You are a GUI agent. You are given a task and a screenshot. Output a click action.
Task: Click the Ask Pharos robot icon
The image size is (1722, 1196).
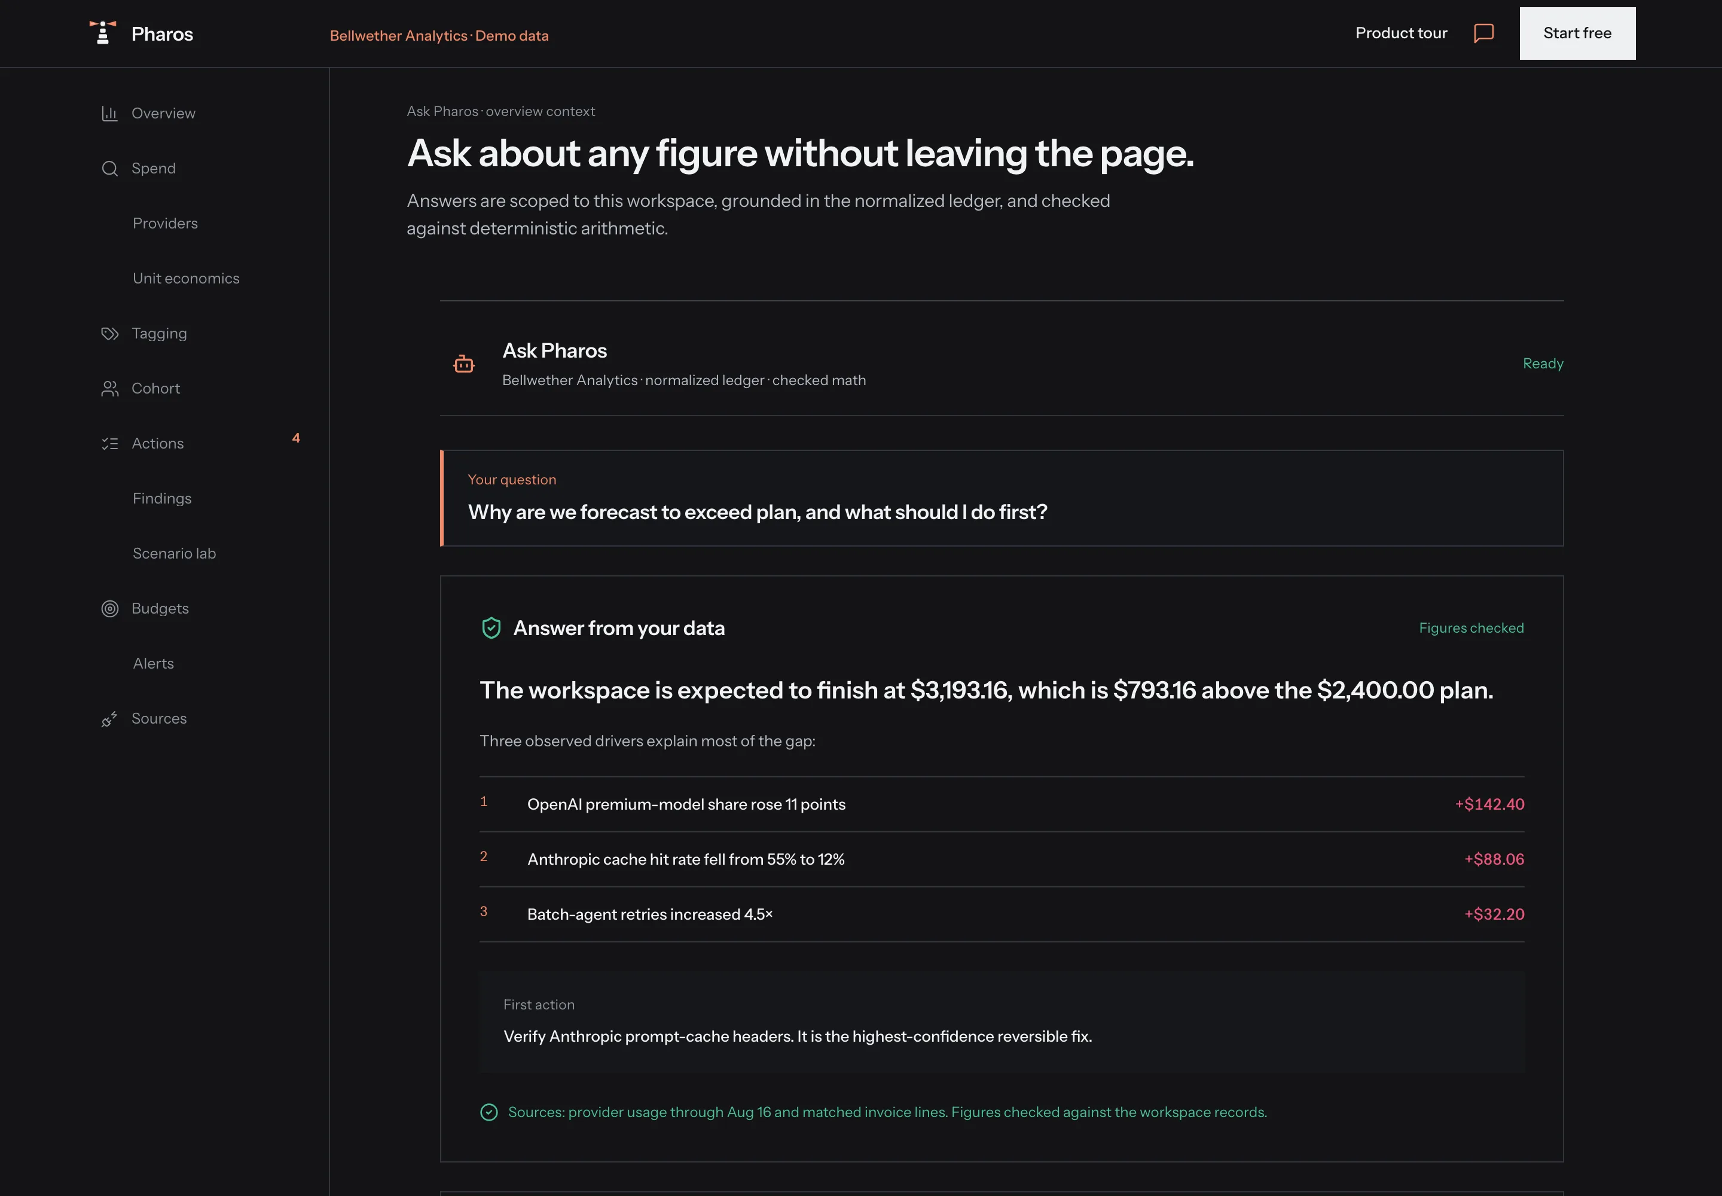464,364
